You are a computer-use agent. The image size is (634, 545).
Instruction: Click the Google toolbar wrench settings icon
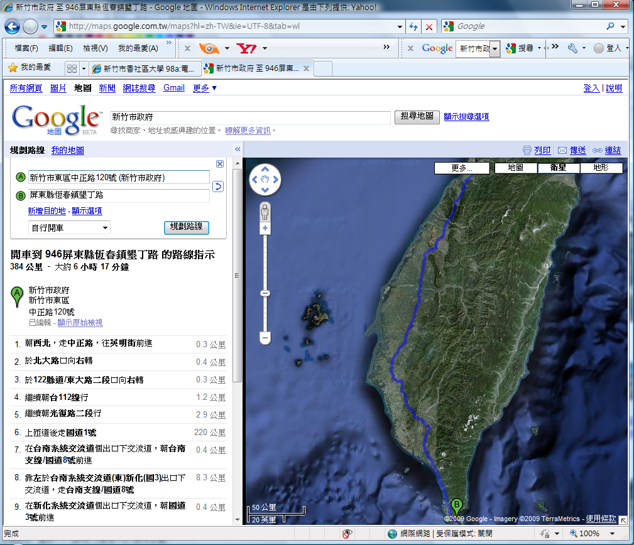[x=572, y=48]
